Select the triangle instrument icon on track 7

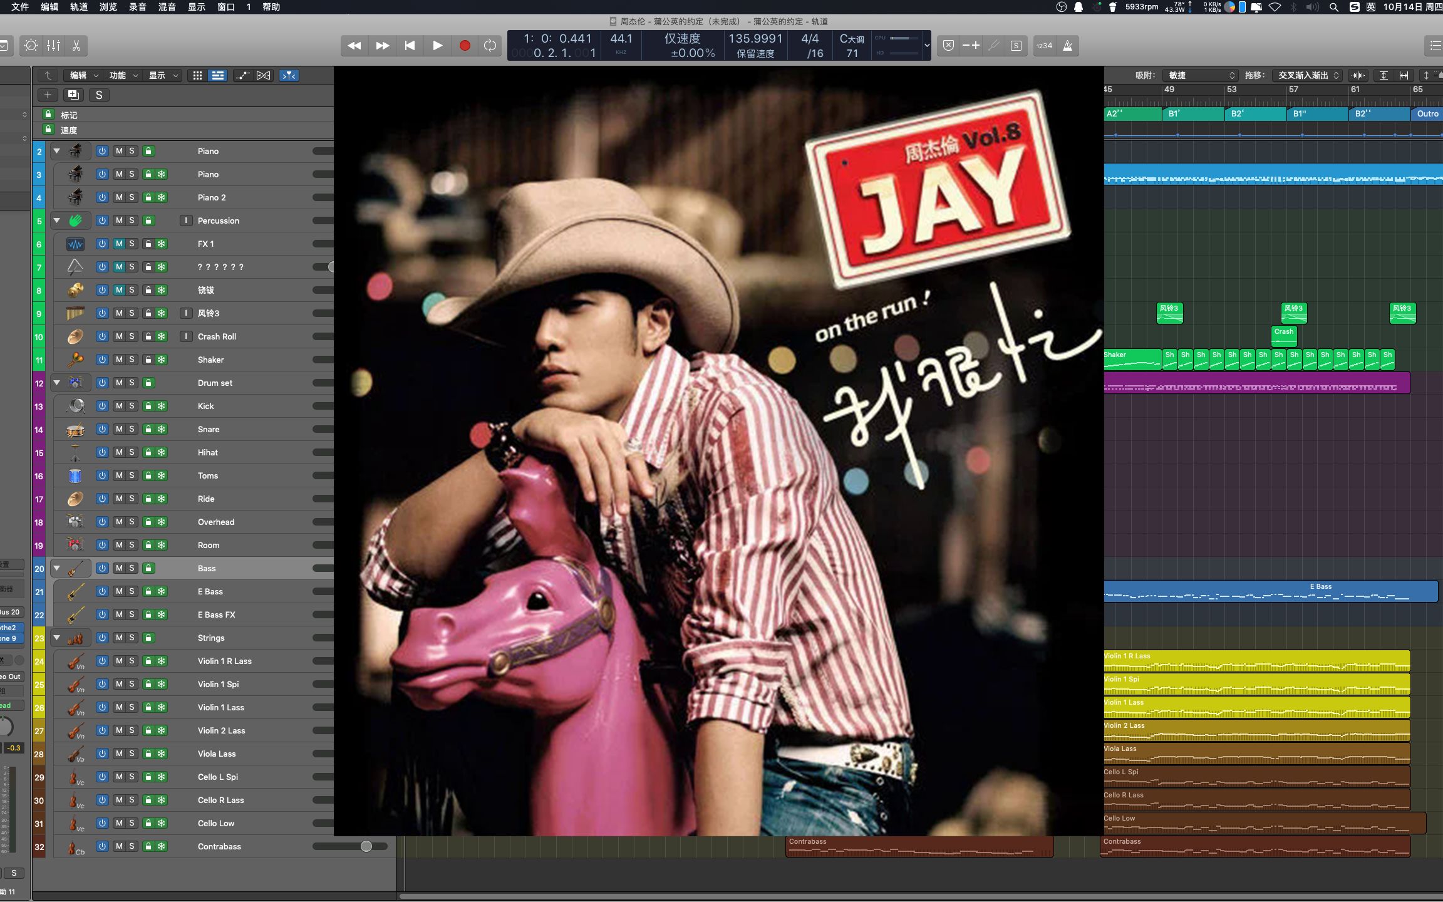tap(75, 267)
